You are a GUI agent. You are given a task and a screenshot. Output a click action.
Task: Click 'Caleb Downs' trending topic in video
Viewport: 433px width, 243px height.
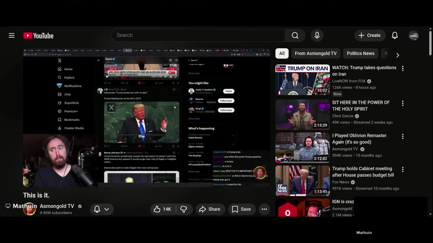[196, 138]
